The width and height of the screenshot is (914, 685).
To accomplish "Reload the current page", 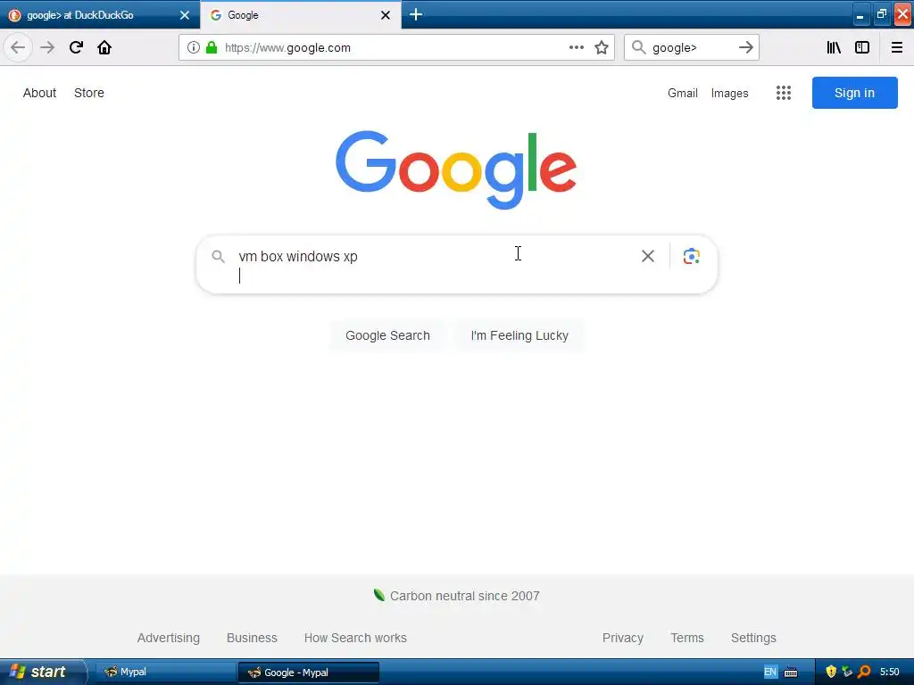I will 76,47.
